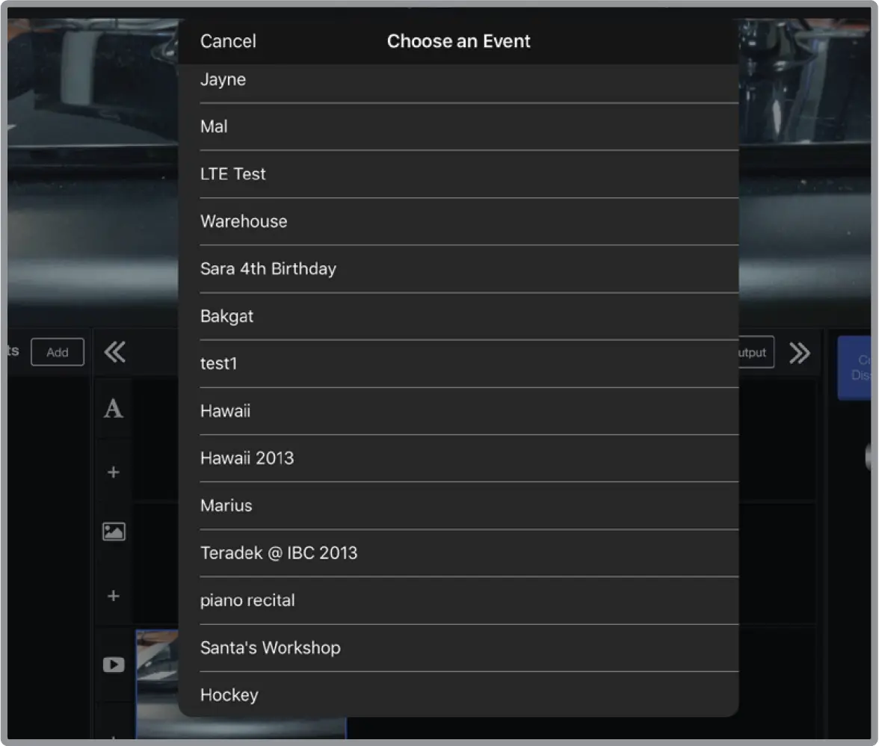Select the piano recital event
879x746 pixels.
(458, 600)
